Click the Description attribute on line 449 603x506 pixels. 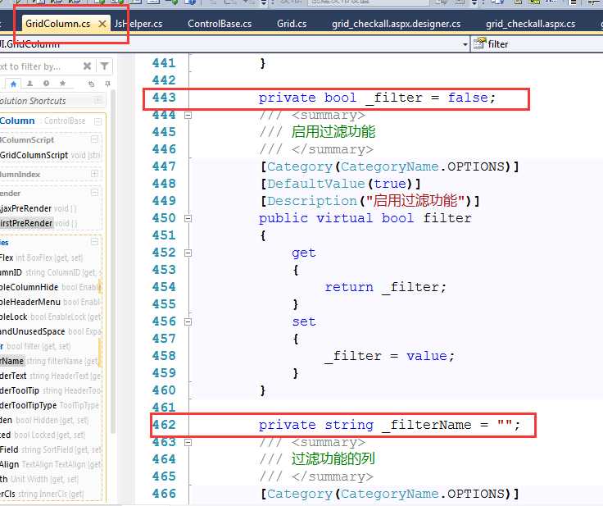pos(370,201)
